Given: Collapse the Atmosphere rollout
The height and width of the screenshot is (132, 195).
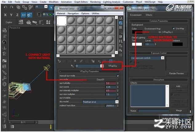Looking at the screenshot, I should [131, 80].
